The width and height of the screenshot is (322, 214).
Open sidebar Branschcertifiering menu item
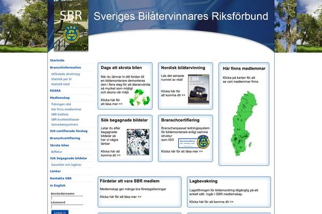point(65,138)
